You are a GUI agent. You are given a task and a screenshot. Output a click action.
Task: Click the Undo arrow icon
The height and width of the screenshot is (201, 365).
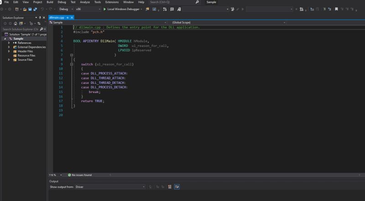point(42,9)
